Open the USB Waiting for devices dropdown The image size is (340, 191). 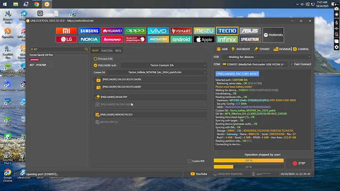266,57
